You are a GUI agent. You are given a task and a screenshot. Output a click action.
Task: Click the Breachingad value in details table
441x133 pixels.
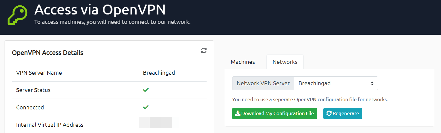pos(159,73)
